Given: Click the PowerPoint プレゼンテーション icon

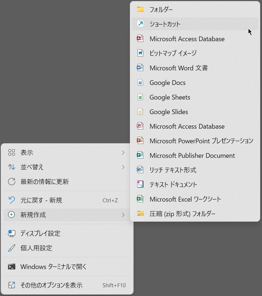Looking at the screenshot, I should coord(140,141).
